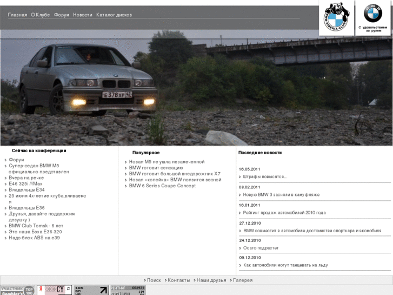Open the 'Вчера на речке' topic
This screenshot has width=393, height=295.
(26, 178)
